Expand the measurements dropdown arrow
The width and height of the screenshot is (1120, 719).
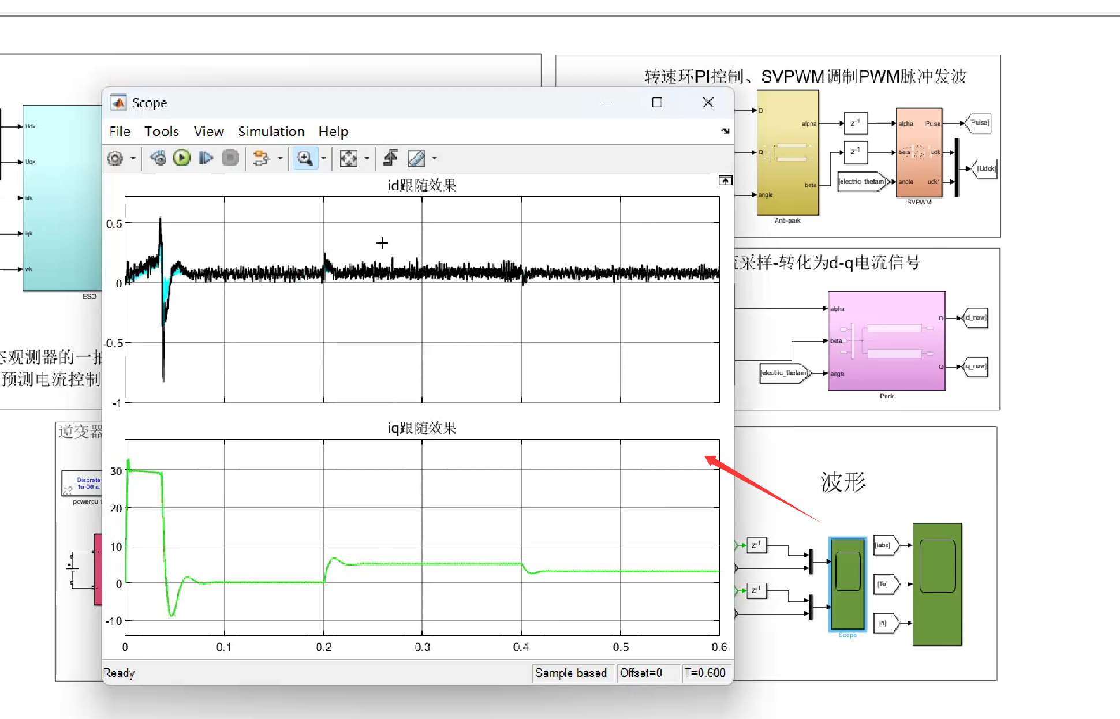click(x=435, y=158)
